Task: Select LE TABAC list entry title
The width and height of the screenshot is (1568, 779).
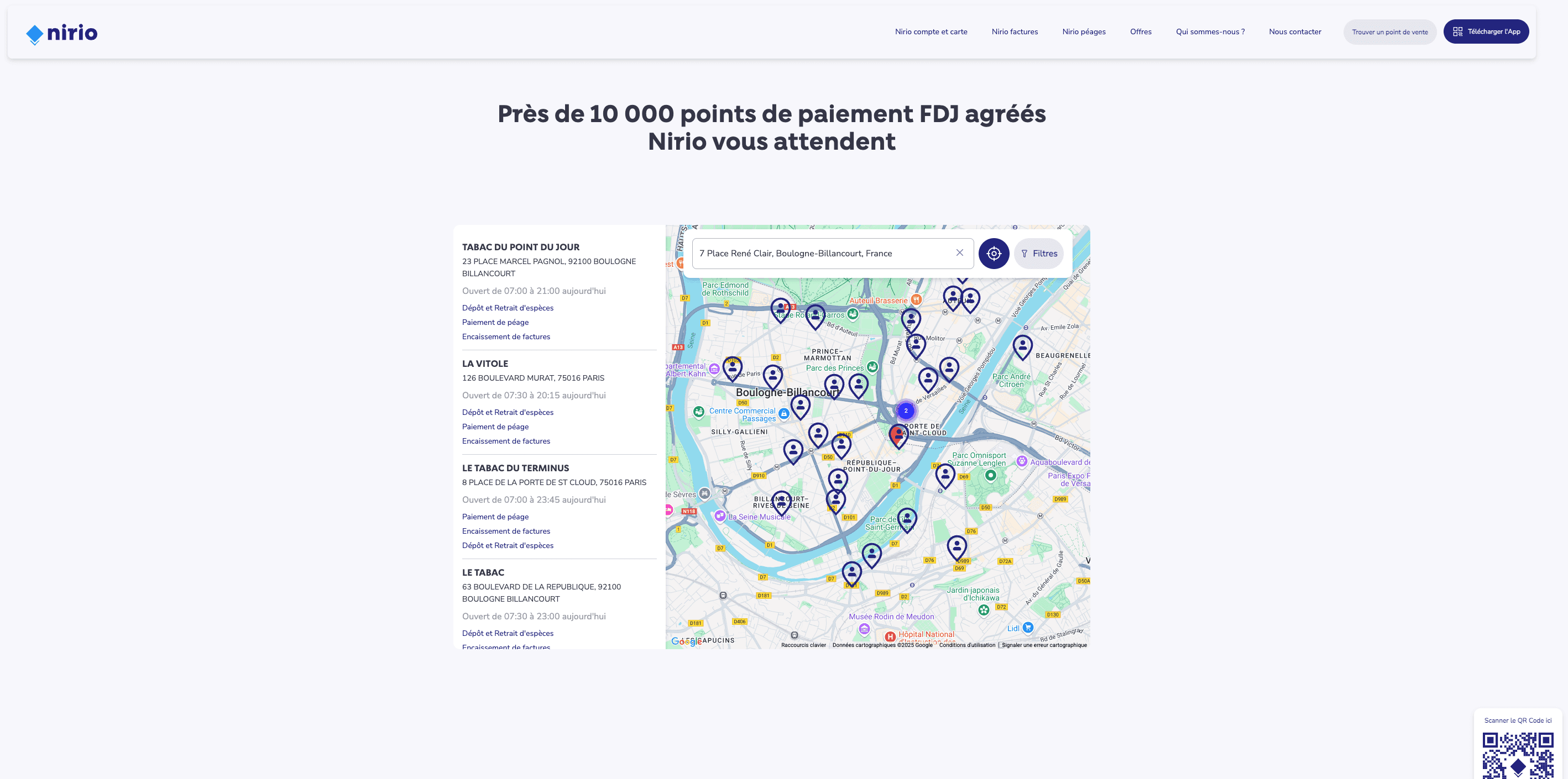Action: (x=483, y=573)
